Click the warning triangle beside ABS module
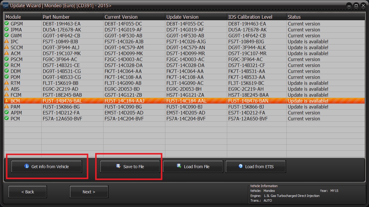Screen dimensions: 369x207 click(x=7, y=89)
